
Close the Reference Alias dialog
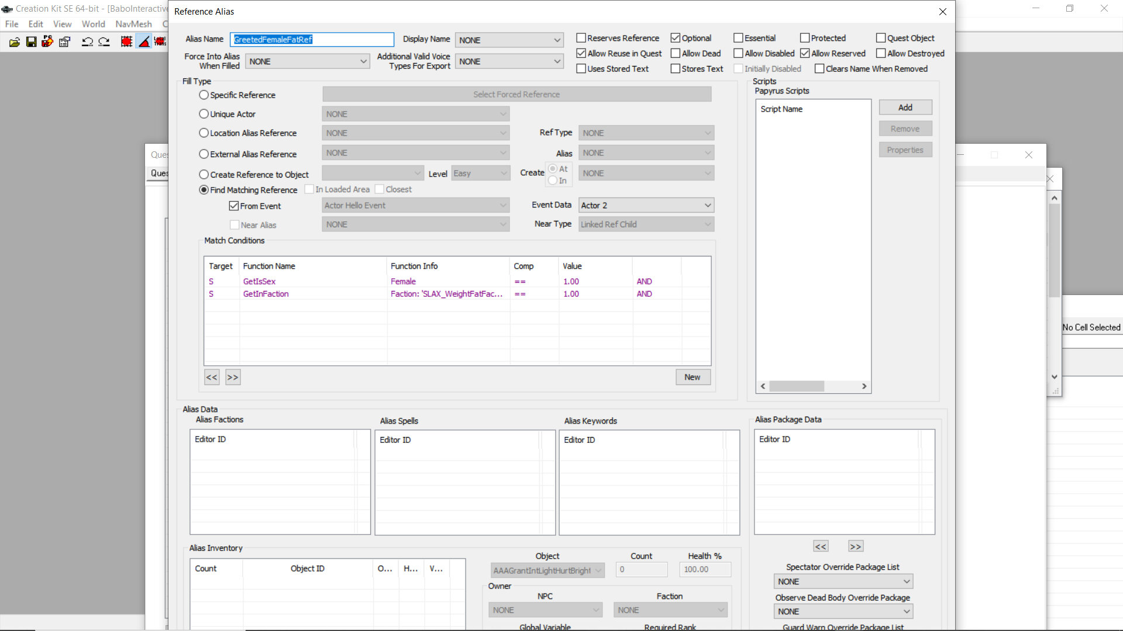coord(942,12)
